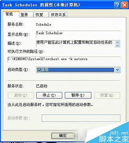
Task: Click description scroll up arrow
Action: 118,42
